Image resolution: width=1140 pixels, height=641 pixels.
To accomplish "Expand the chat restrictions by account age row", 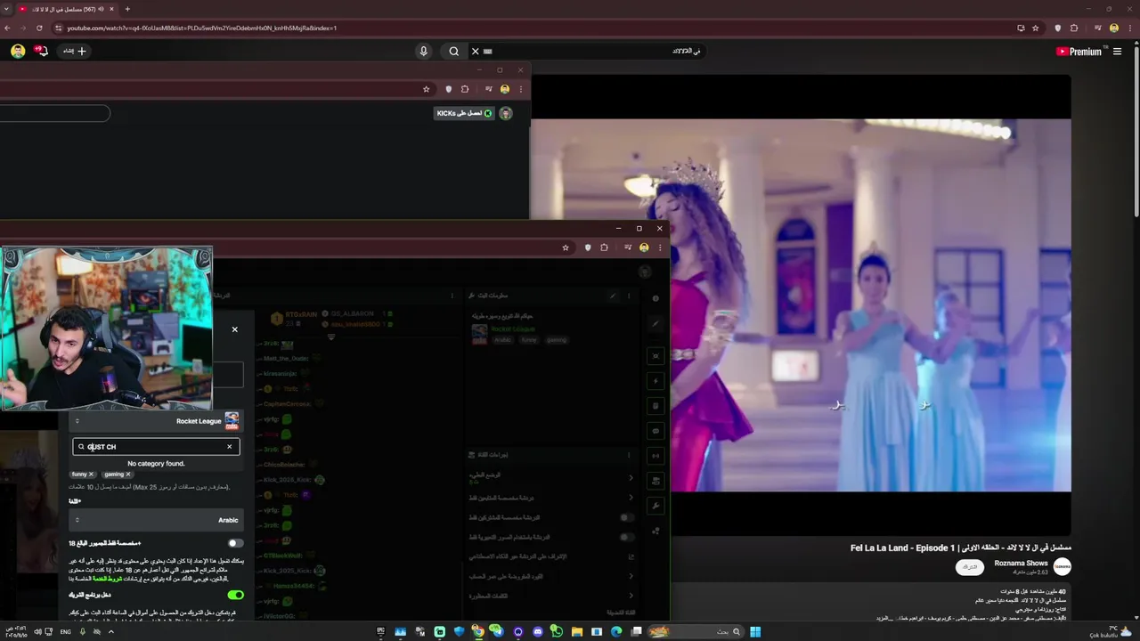I will pos(550,576).
